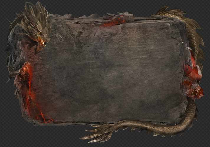This screenshot has height=147, width=210.
Task: Click the stone slab's bottom ledge
Action: tap(74, 122)
